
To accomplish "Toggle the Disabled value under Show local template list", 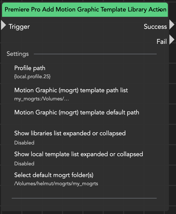I will point(24,164).
